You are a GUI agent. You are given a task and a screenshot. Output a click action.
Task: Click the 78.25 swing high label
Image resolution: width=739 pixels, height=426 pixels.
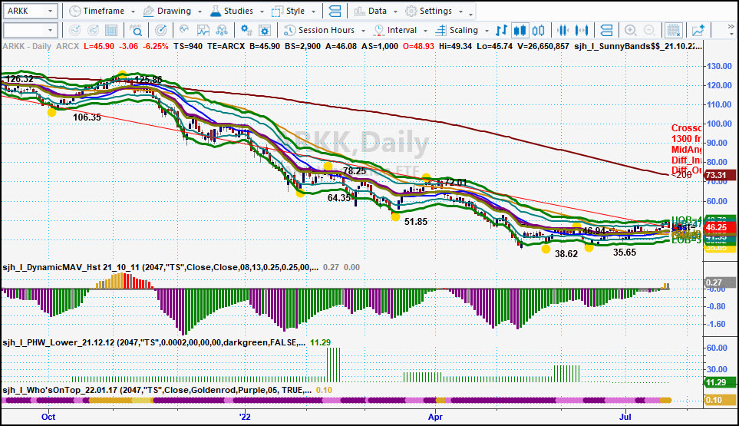355,171
